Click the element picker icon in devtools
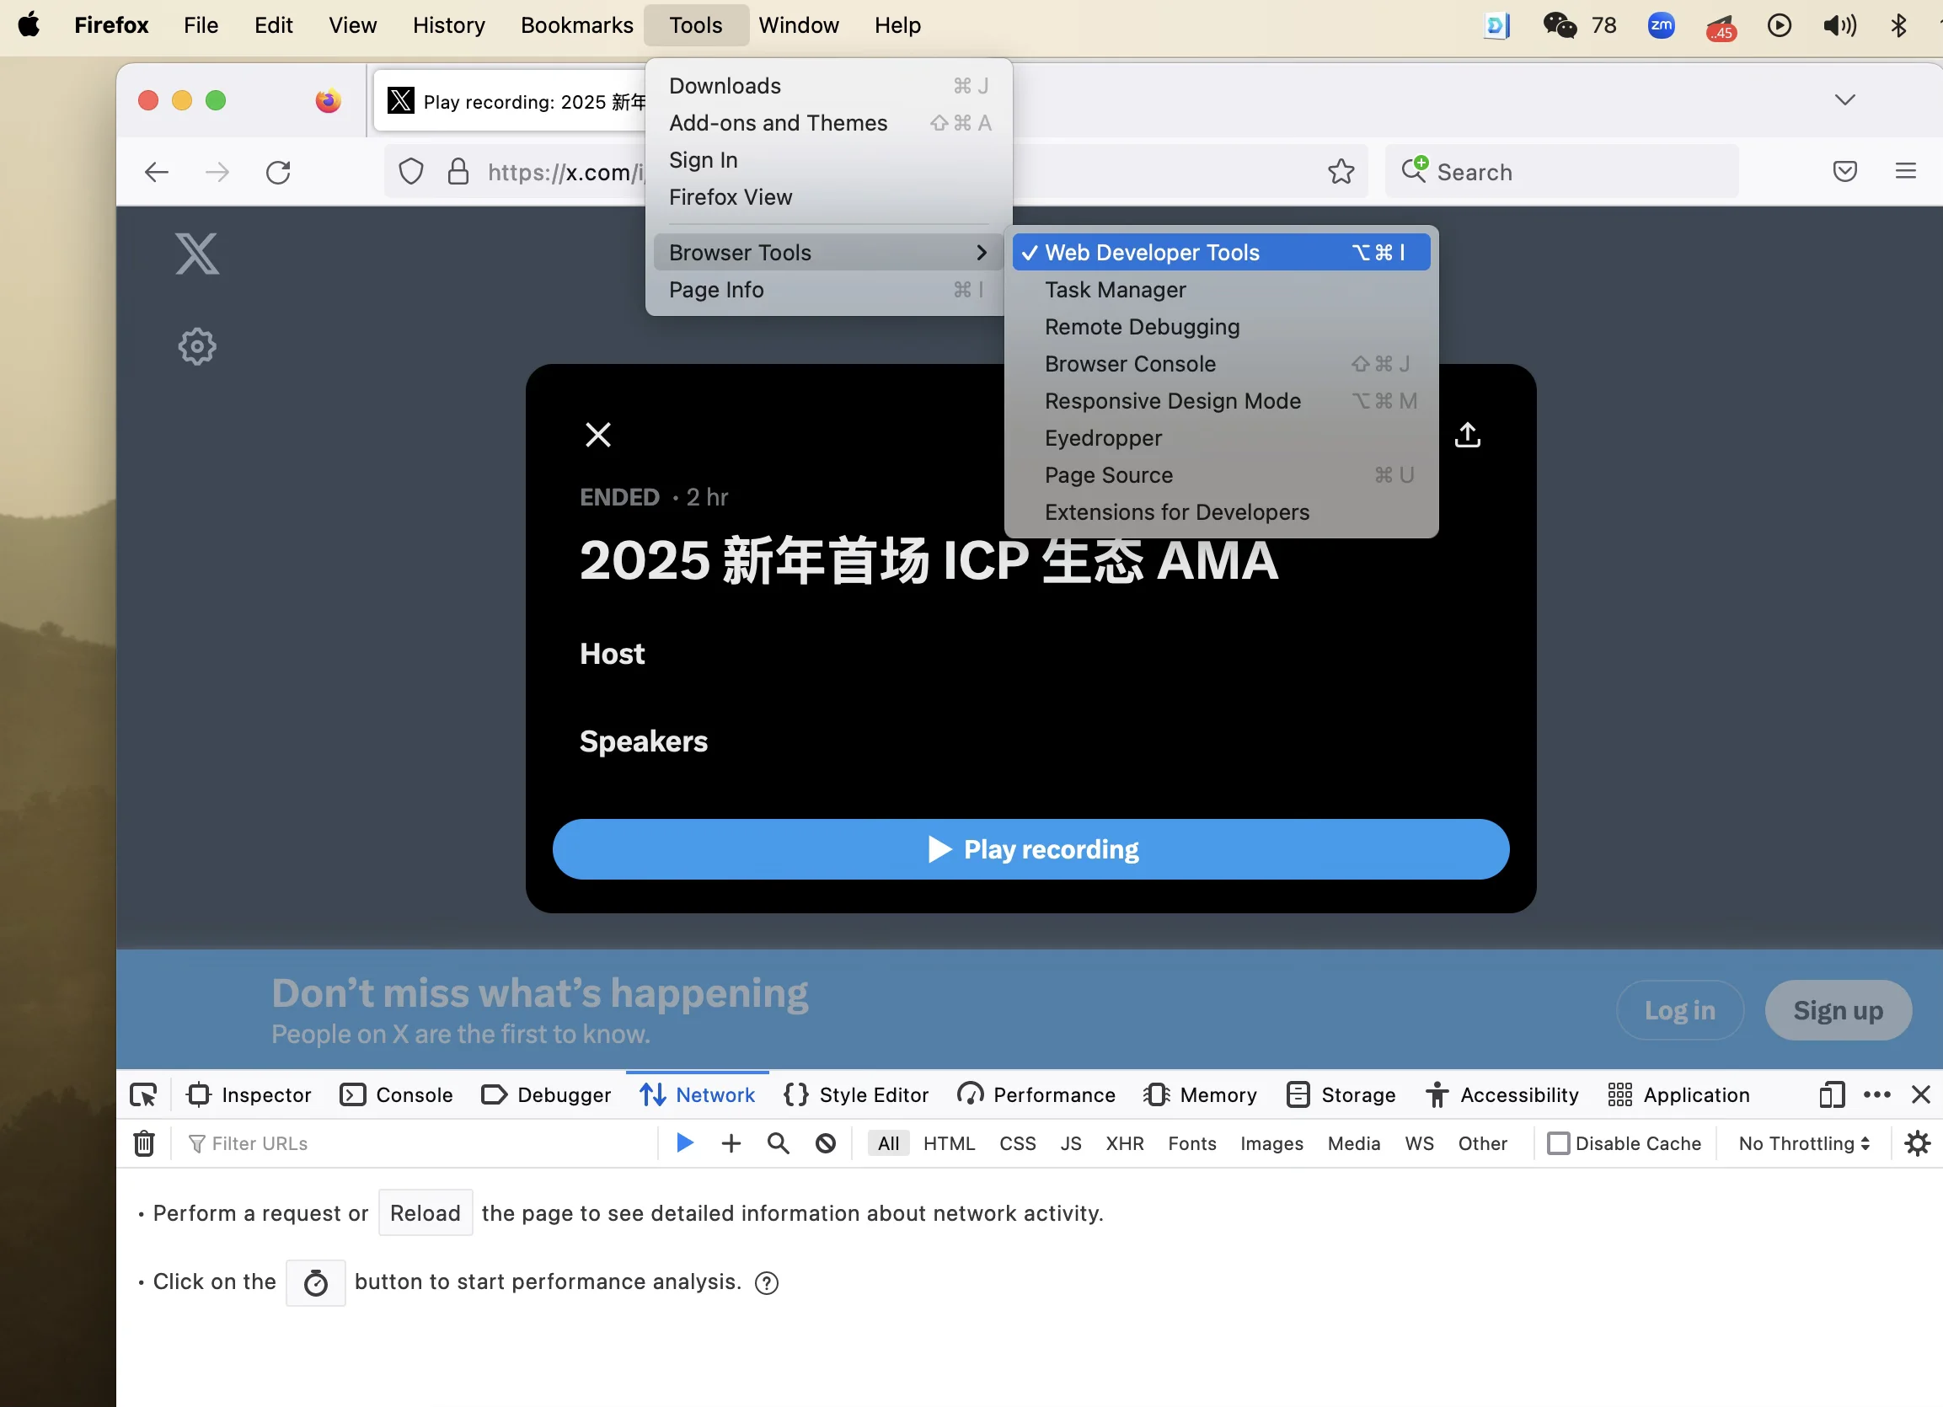The height and width of the screenshot is (1407, 1943). 143,1095
